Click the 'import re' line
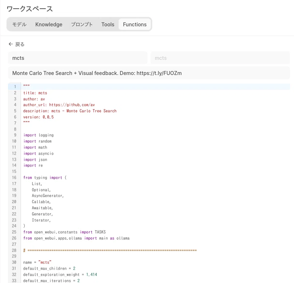The height and width of the screenshot is (283, 294). 33,165
